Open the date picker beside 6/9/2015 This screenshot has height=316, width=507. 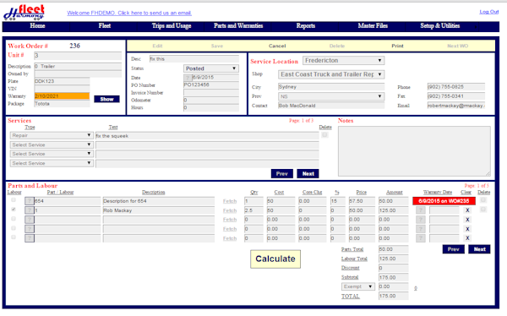pos(188,77)
